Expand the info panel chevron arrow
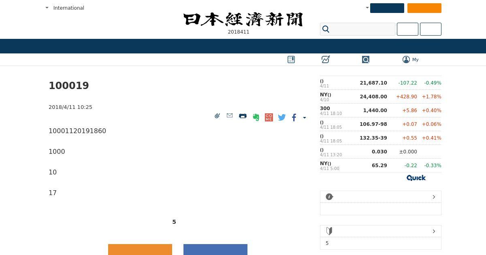Image resolution: width=486 pixels, height=255 pixels. [x=434, y=197]
